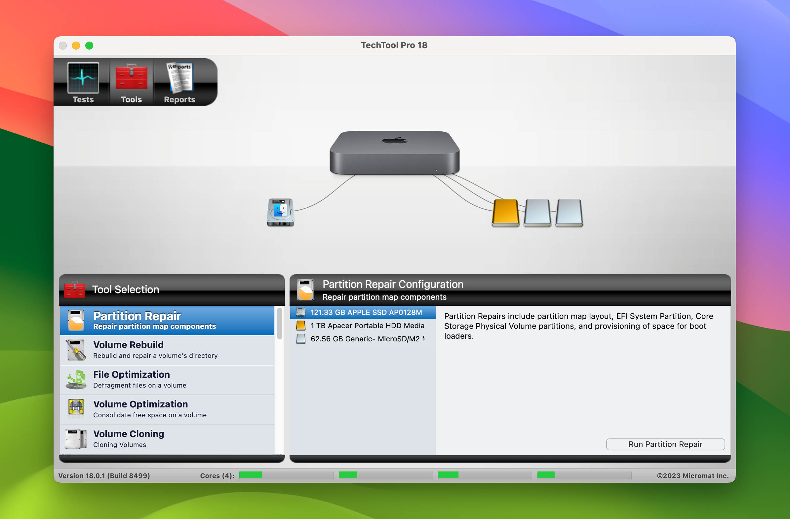Image resolution: width=790 pixels, height=519 pixels.
Task: Click the Tool Selection red toolbox header icon
Action: pos(75,290)
